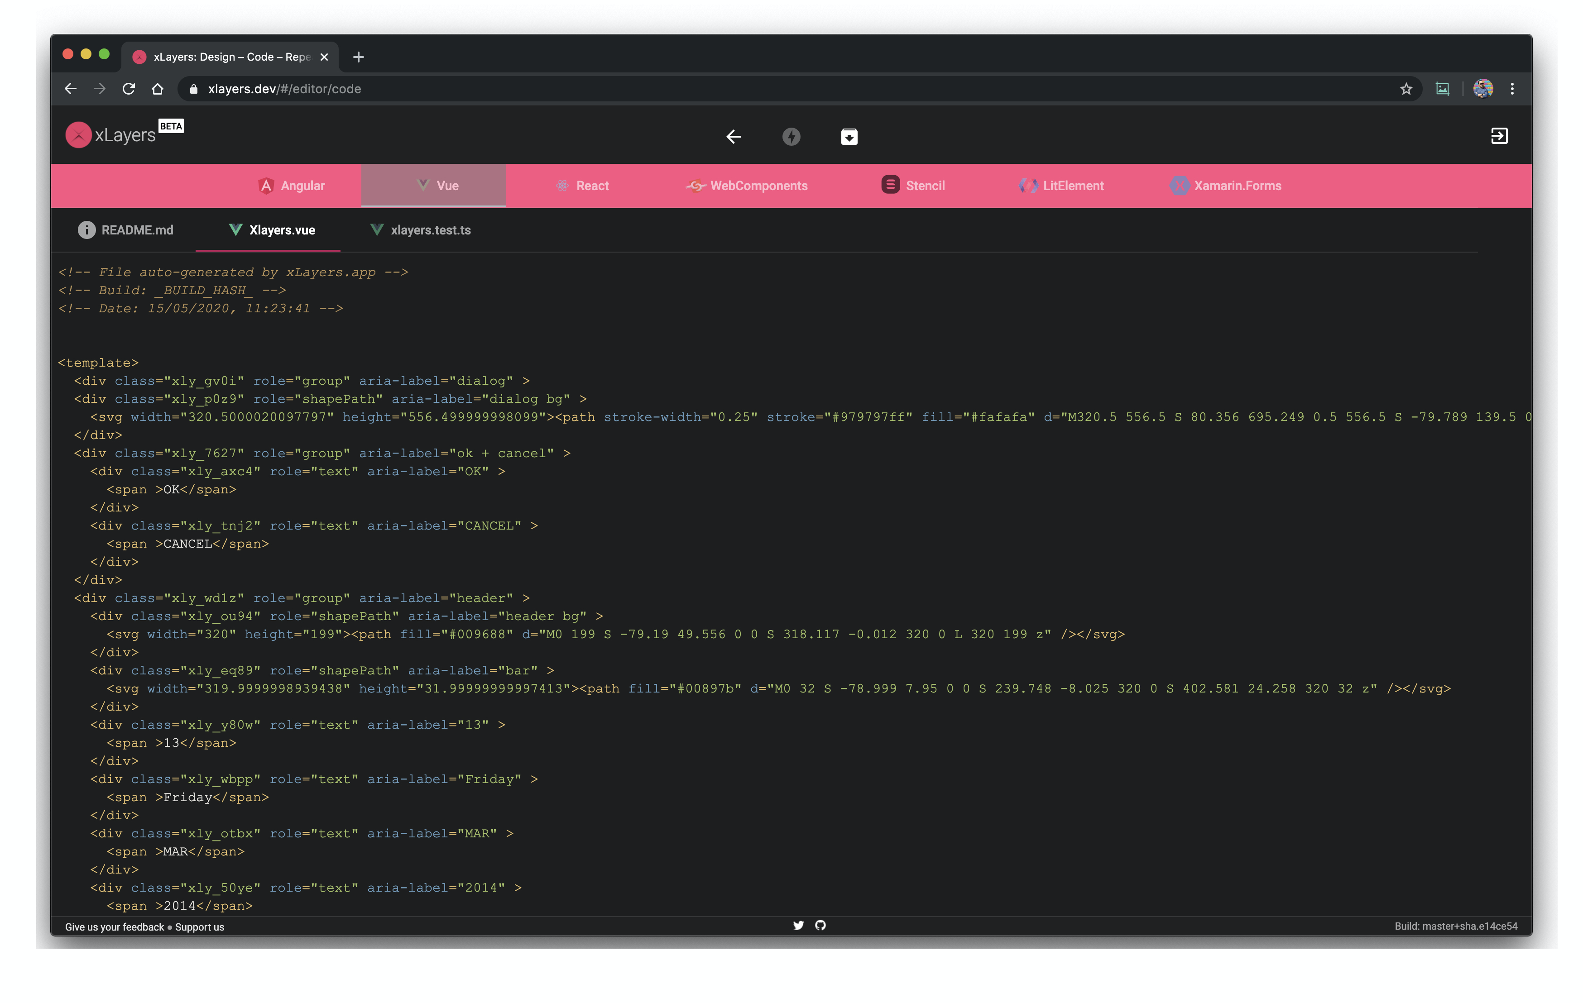The image size is (1583, 1003).
Task: Open the Xamarin.Forms tab
Action: [1226, 186]
